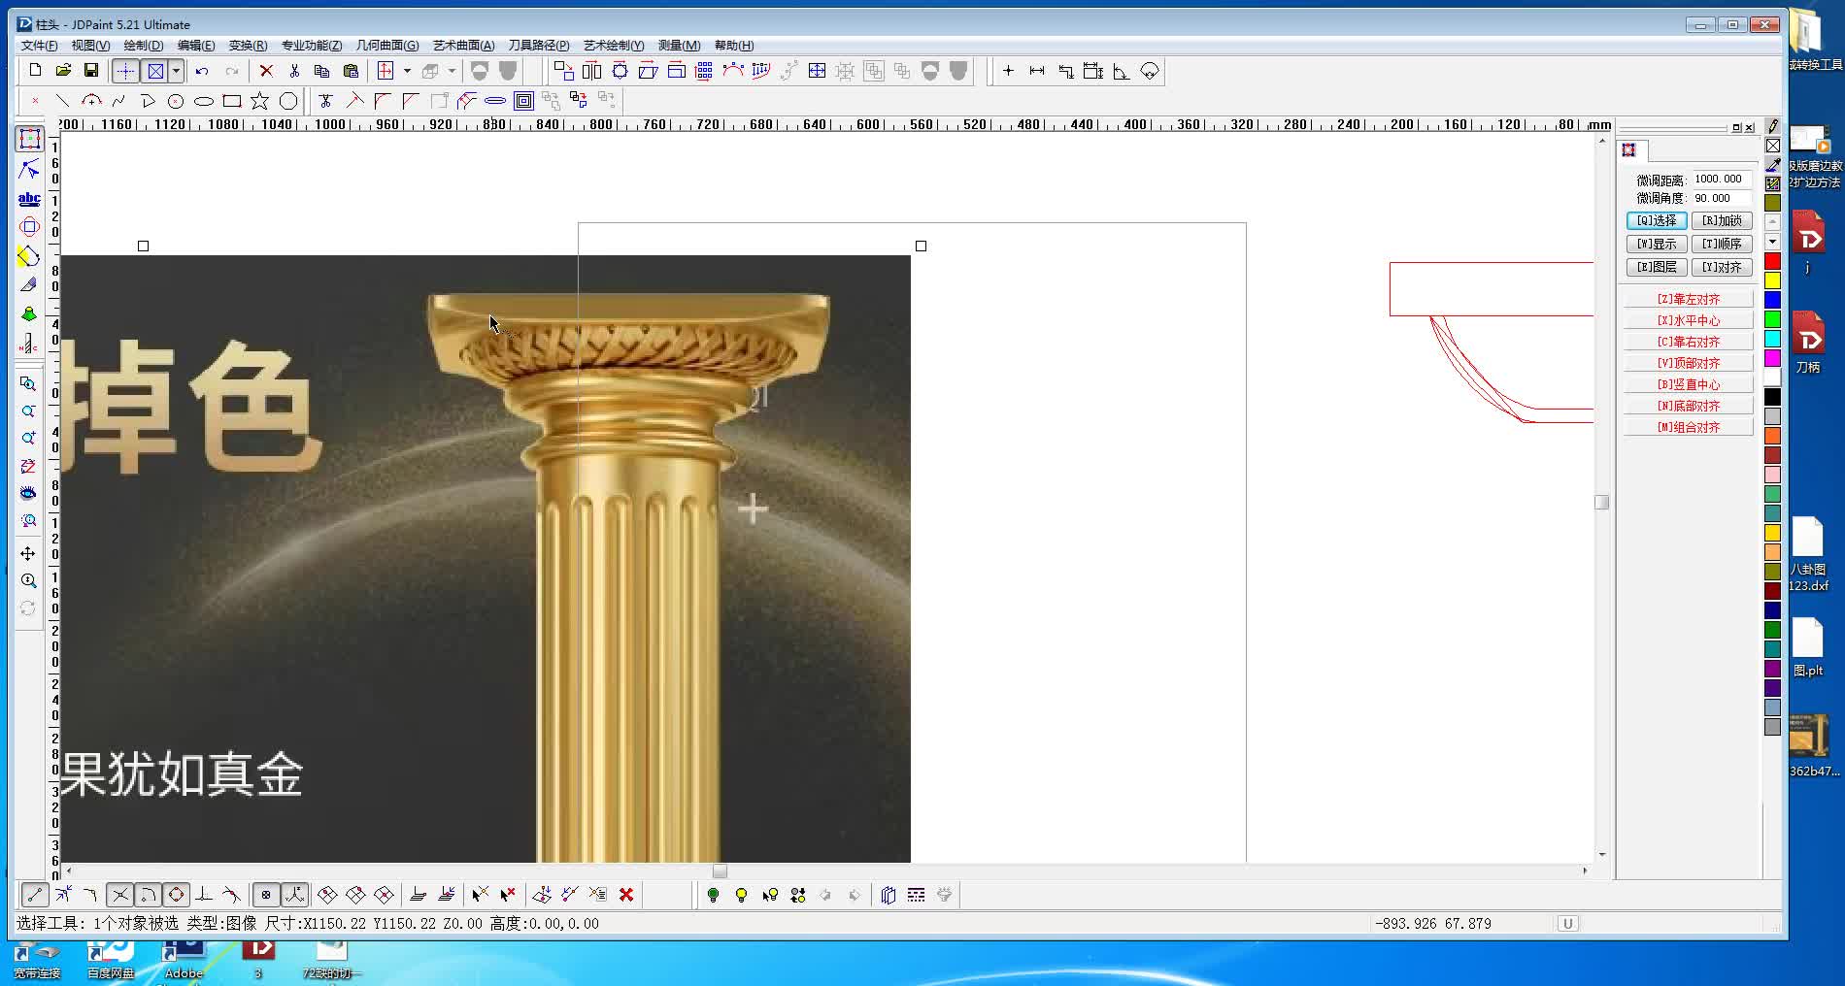
Task: Select the star shape tool
Action: tap(260, 100)
